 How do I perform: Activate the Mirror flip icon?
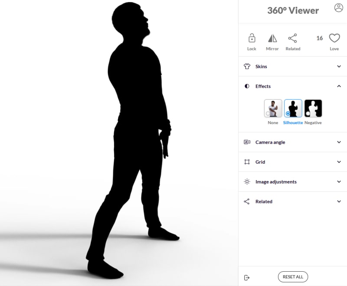(x=272, y=38)
